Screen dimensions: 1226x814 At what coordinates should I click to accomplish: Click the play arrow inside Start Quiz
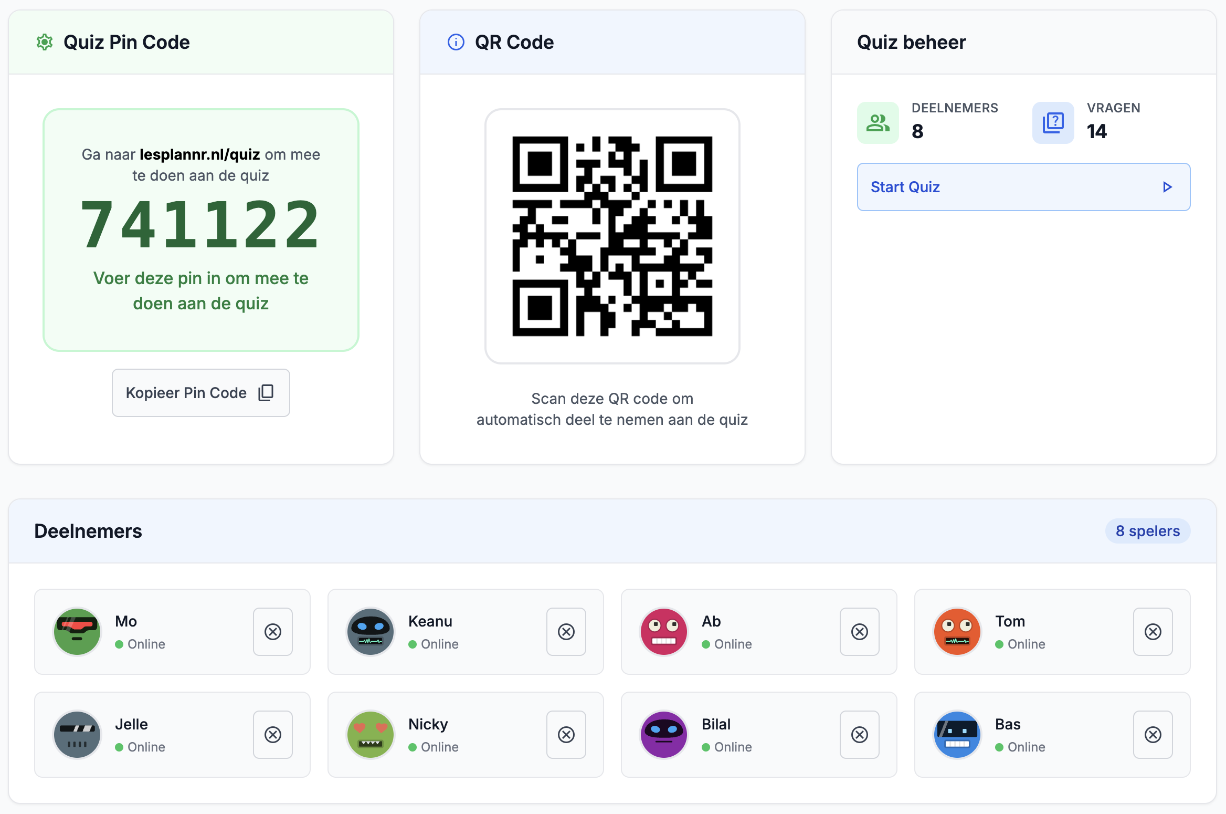1167,186
